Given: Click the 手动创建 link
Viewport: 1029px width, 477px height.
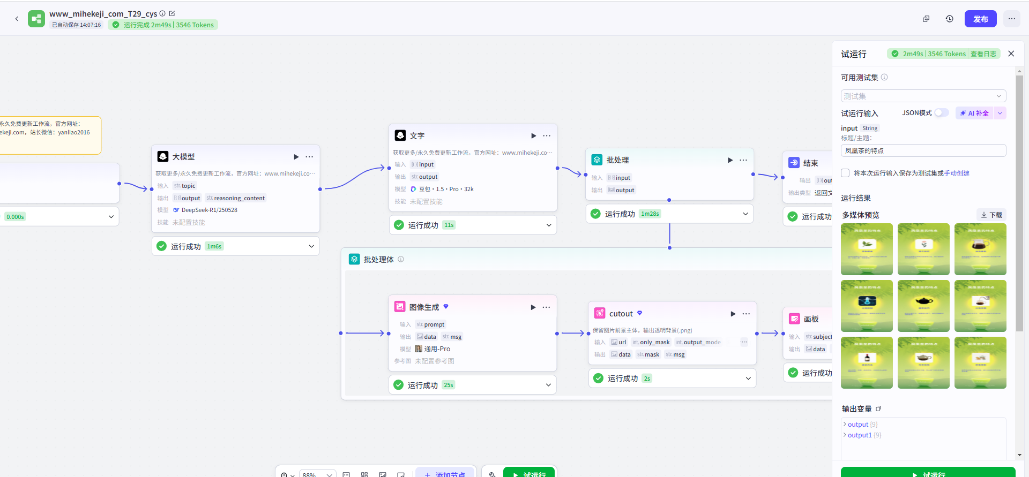Looking at the screenshot, I should 957,173.
